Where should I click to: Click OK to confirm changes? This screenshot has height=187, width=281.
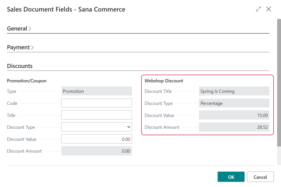coord(231,177)
